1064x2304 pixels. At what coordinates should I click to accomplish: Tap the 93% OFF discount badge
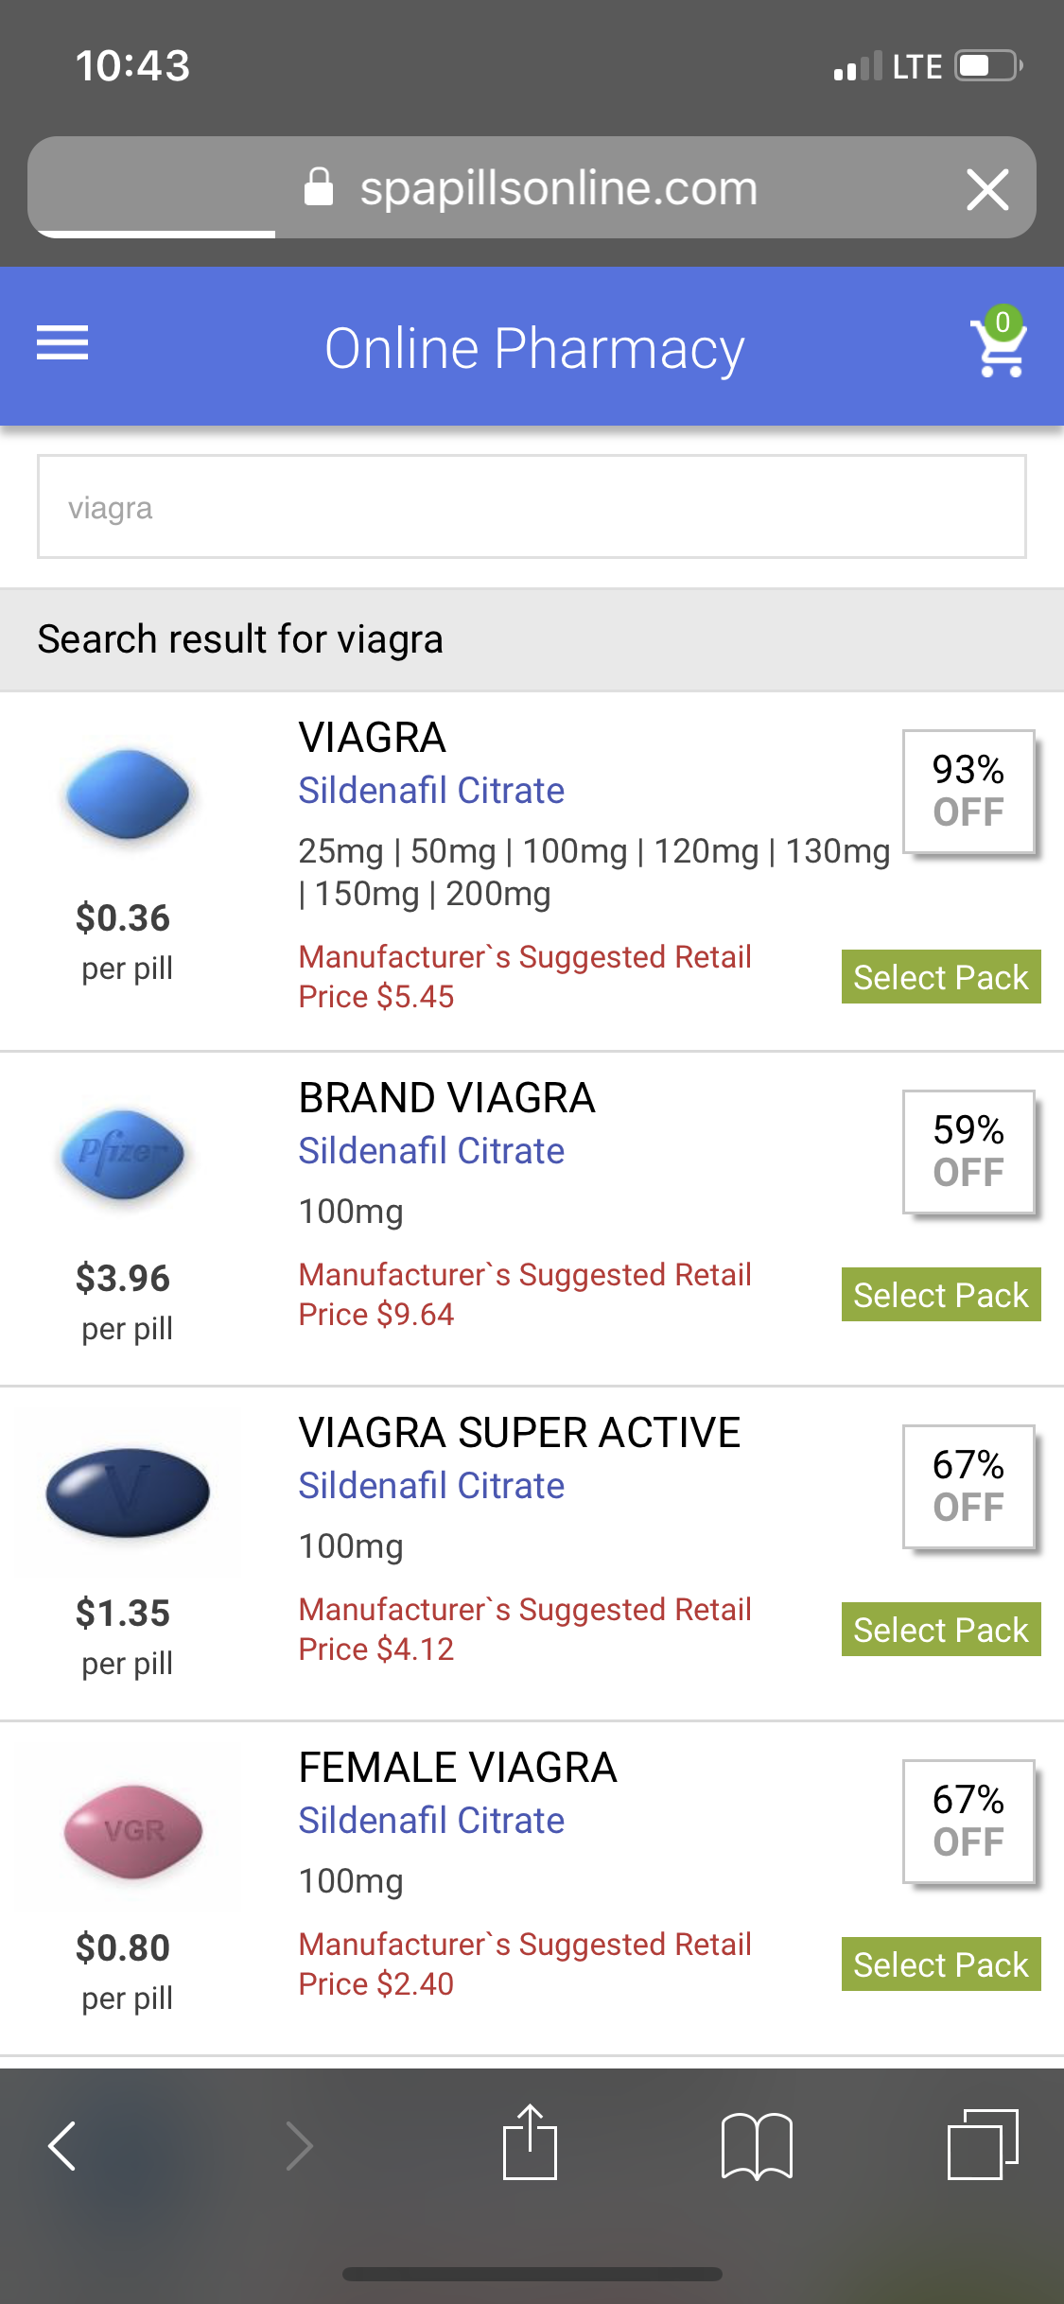pyautogui.click(x=968, y=792)
